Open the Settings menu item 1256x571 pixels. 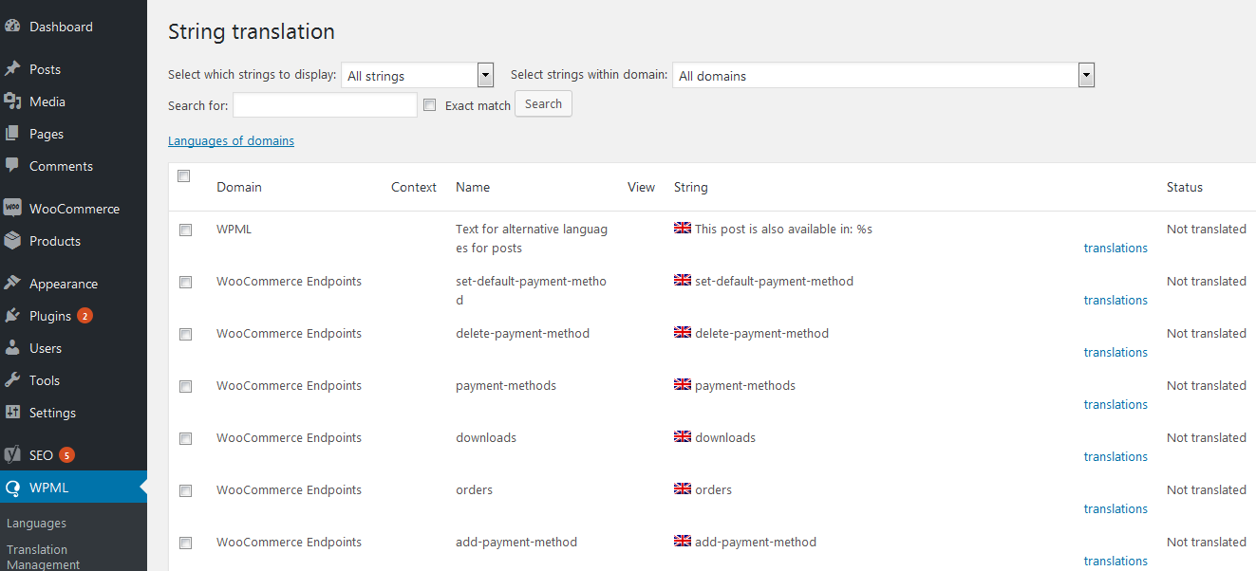click(52, 413)
